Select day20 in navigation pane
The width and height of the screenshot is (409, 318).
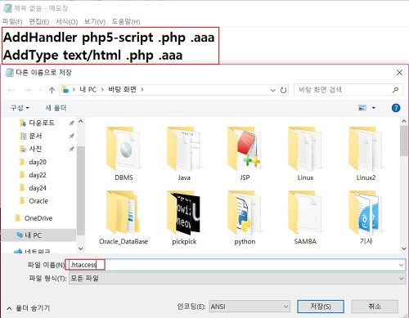38,162
